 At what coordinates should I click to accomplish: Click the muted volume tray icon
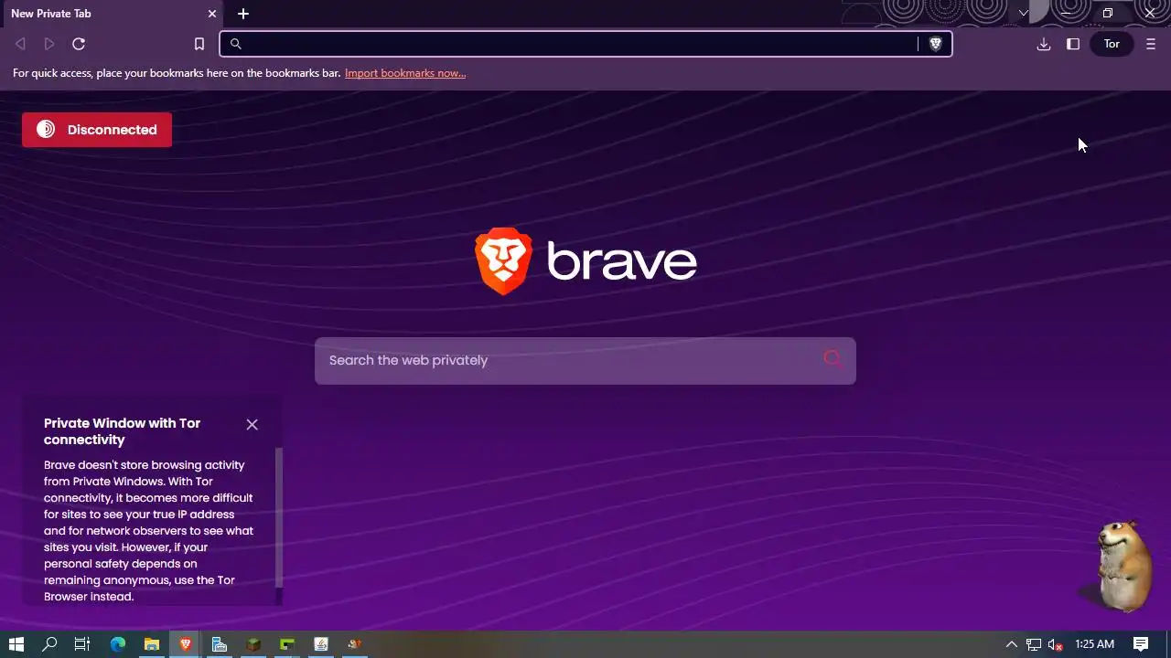1055,644
